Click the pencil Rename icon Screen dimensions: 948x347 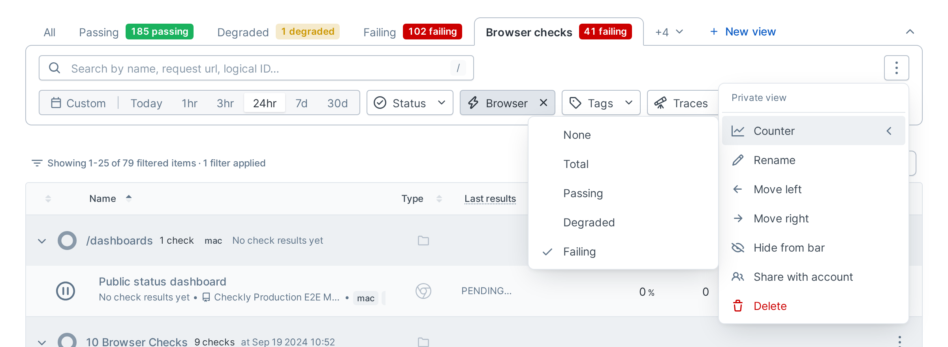coord(737,160)
